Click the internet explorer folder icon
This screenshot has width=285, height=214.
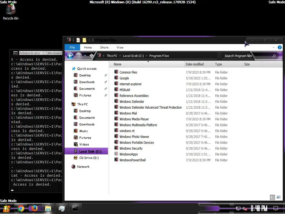point(116,84)
